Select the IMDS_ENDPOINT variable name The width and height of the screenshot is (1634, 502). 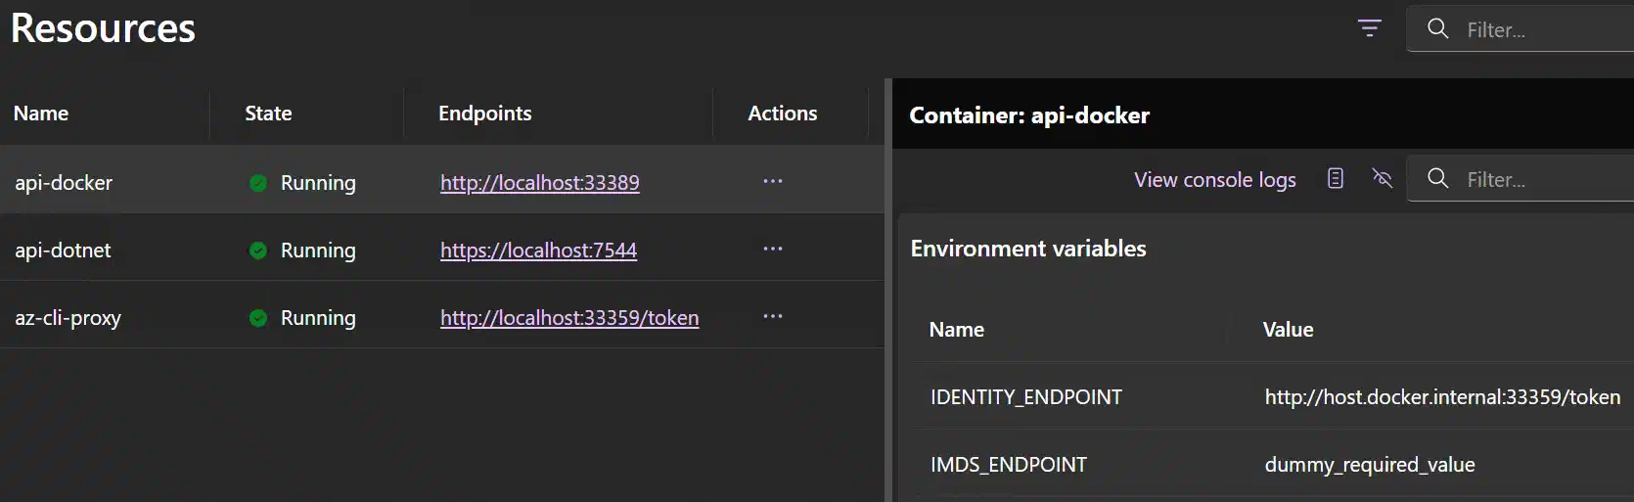pyautogui.click(x=1009, y=465)
